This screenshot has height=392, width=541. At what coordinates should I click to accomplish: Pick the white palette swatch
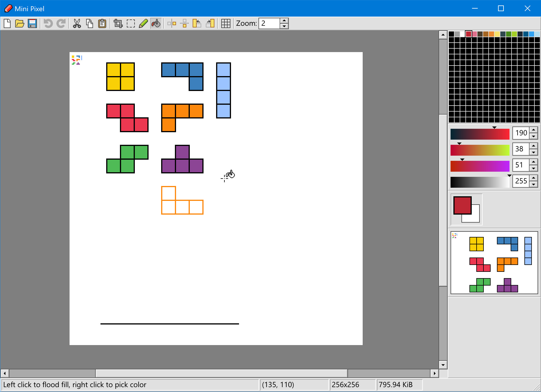[x=463, y=34]
